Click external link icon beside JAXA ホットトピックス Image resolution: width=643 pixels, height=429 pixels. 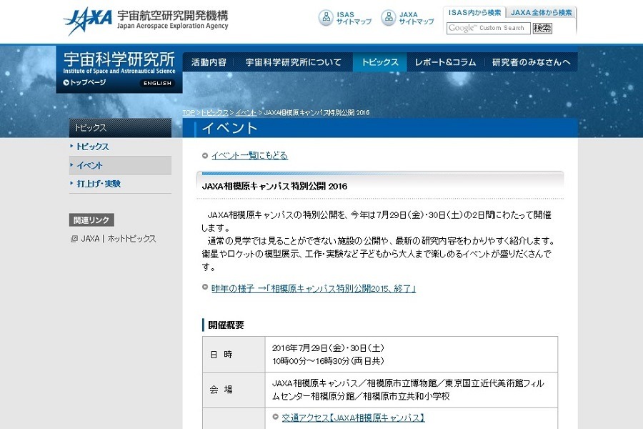pyautogui.click(x=74, y=239)
